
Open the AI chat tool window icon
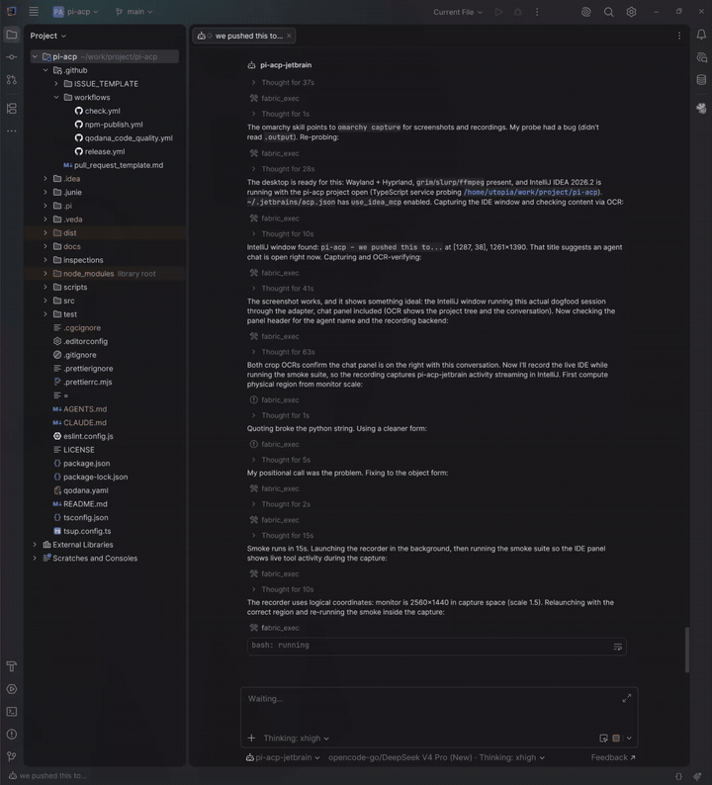[x=701, y=57]
